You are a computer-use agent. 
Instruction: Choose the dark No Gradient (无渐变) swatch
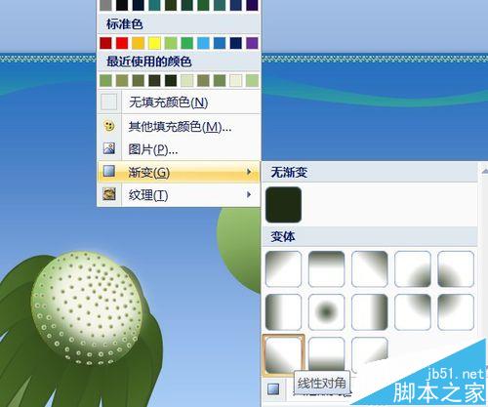tap(283, 205)
